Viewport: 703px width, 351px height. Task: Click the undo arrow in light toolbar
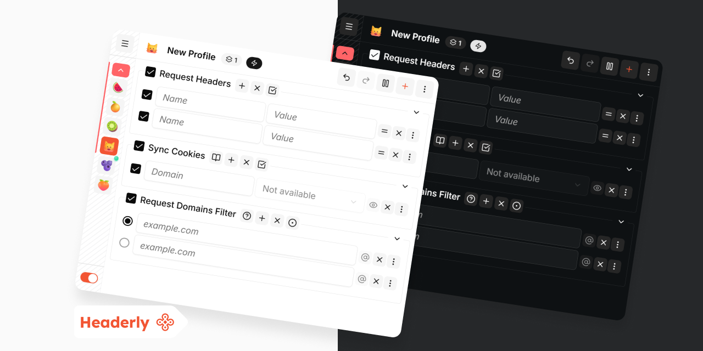pos(347,78)
